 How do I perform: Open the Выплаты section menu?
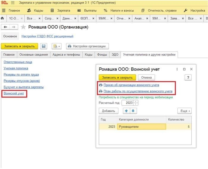pyautogui.click(x=87, y=10)
